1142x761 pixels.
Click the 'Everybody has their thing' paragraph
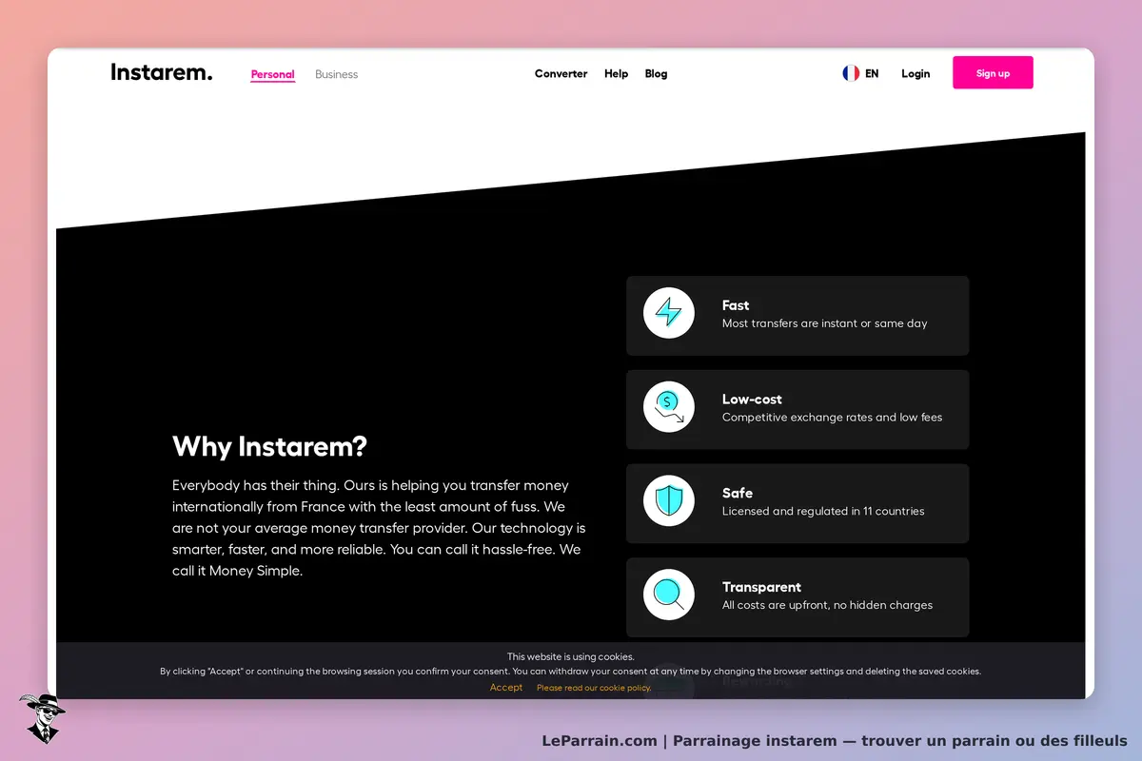[x=379, y=528]
